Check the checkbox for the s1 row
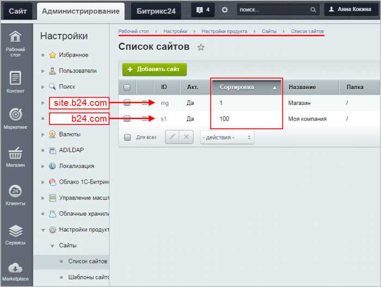The height and width of the screenshot is (287, 381). pos(127,118)
